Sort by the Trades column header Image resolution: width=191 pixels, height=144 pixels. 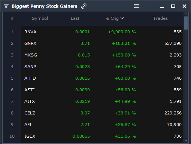[x=160, y=18]
